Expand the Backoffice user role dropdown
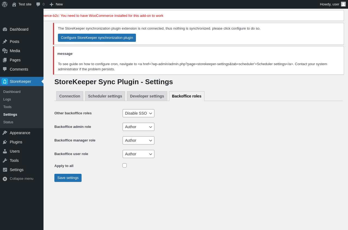This screenshot has width=348, height=230. click(138, 154)
